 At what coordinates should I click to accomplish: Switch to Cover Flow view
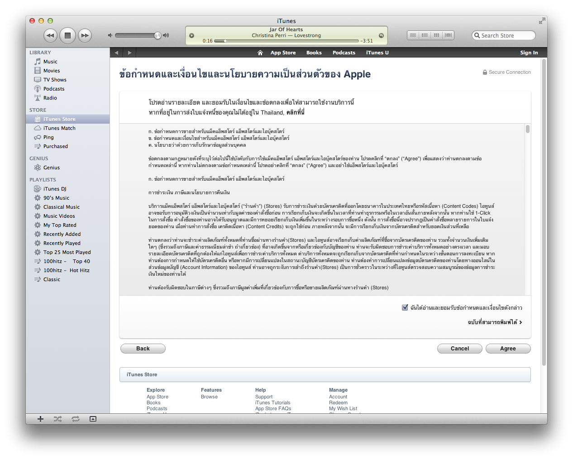(x=448, y=35)
